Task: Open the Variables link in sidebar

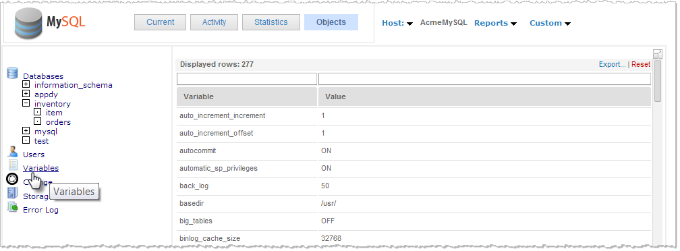Action: coord(40,168)
